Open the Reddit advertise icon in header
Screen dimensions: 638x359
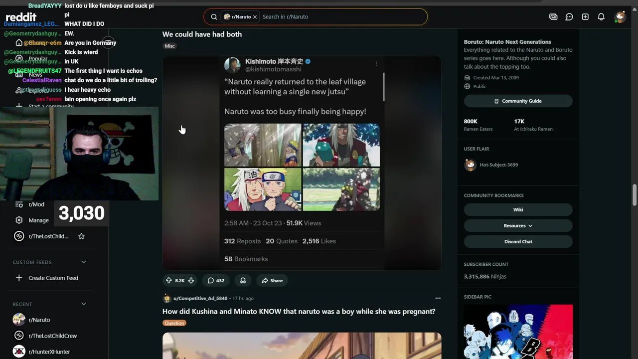(x=553, y=17)
